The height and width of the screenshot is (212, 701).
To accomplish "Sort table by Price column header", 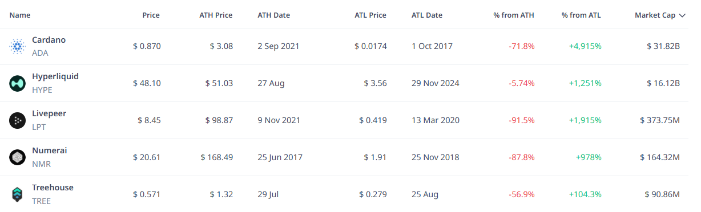I will (151, 15).
